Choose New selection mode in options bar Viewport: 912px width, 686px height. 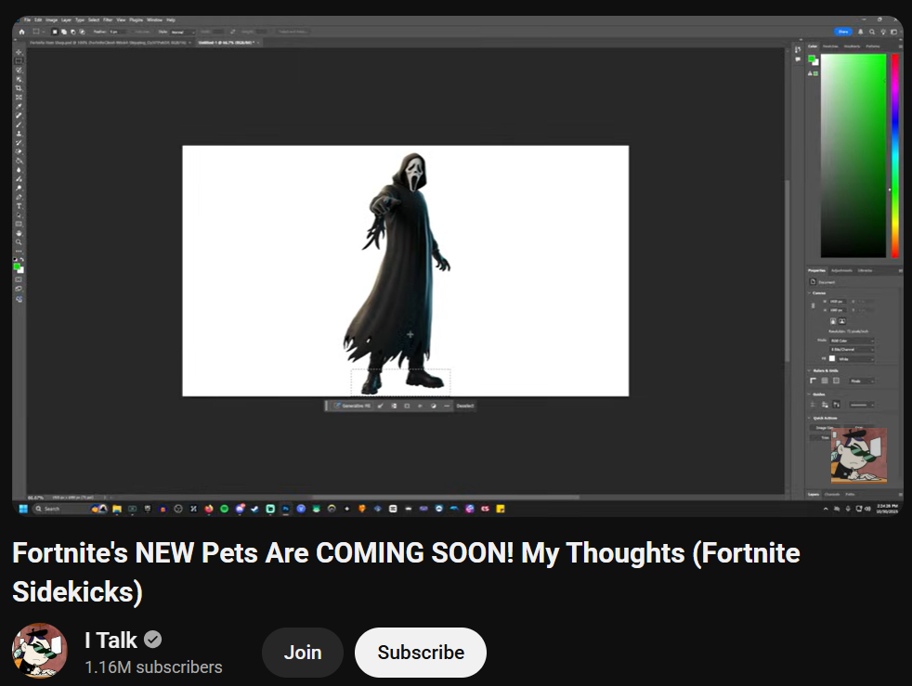55,32
